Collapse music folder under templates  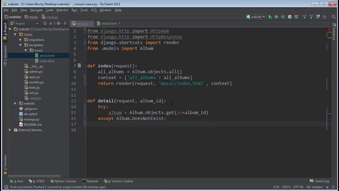click(26, 50)
